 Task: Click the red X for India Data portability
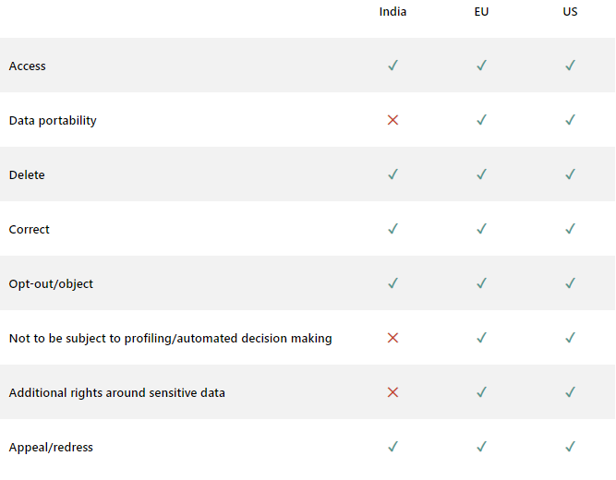tap(393, 120)
